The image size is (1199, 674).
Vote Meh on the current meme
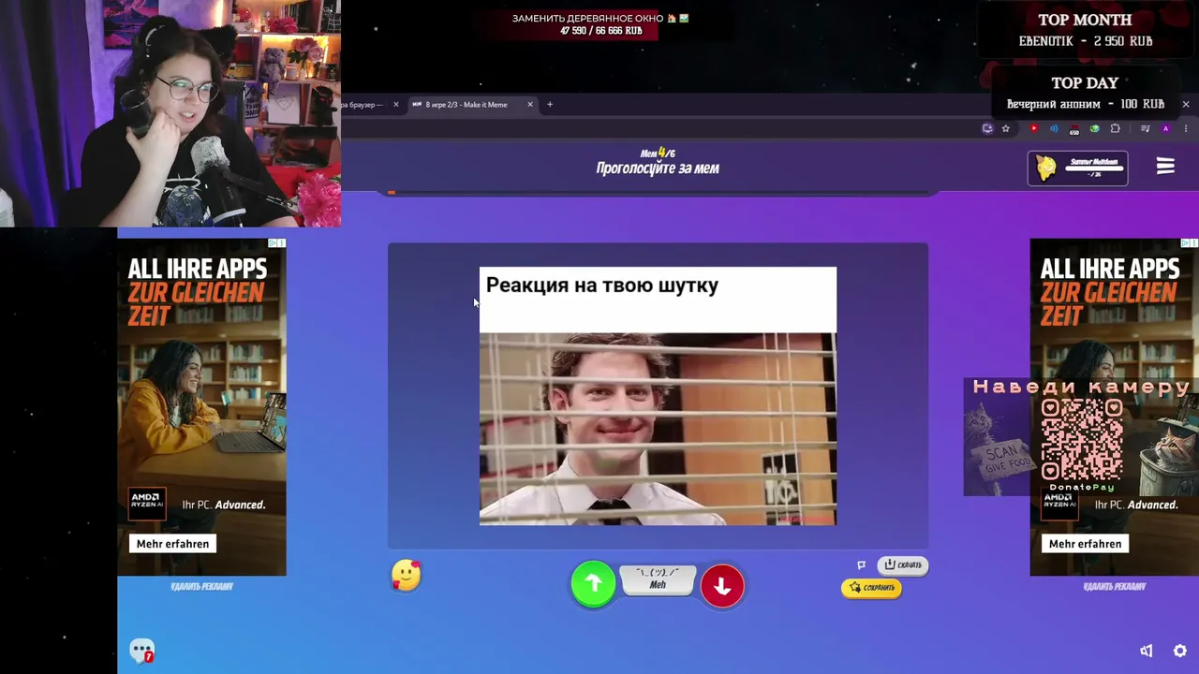tap(658, 580)
